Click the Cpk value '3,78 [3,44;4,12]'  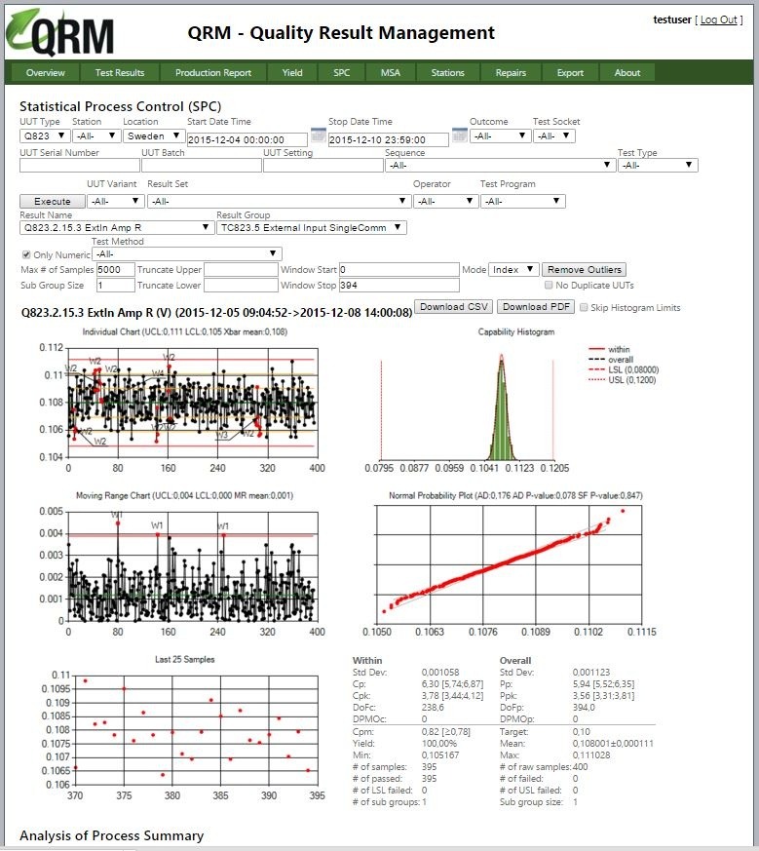[452, 696]
